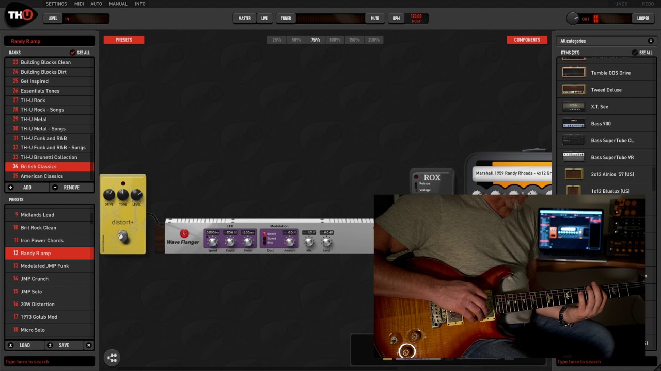Open Marshall 1959 Randy Rhoads cabinet selector
This screenshot has height=371, width=661.
tap(512, 174)
